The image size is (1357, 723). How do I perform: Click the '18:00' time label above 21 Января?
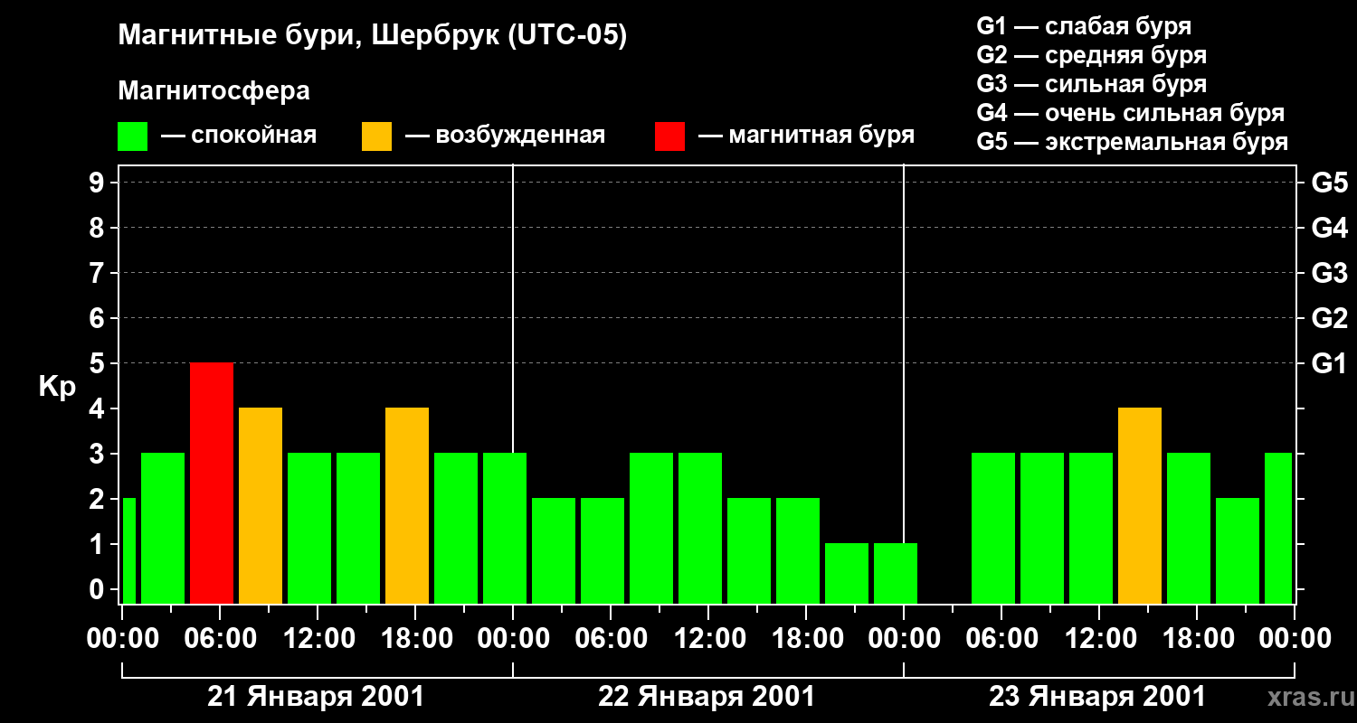click(x=415, y=639)
